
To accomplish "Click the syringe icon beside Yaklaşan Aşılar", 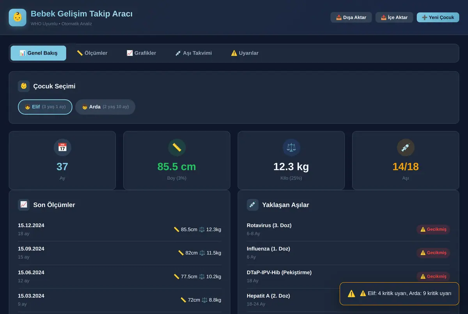I will [253, 205].
